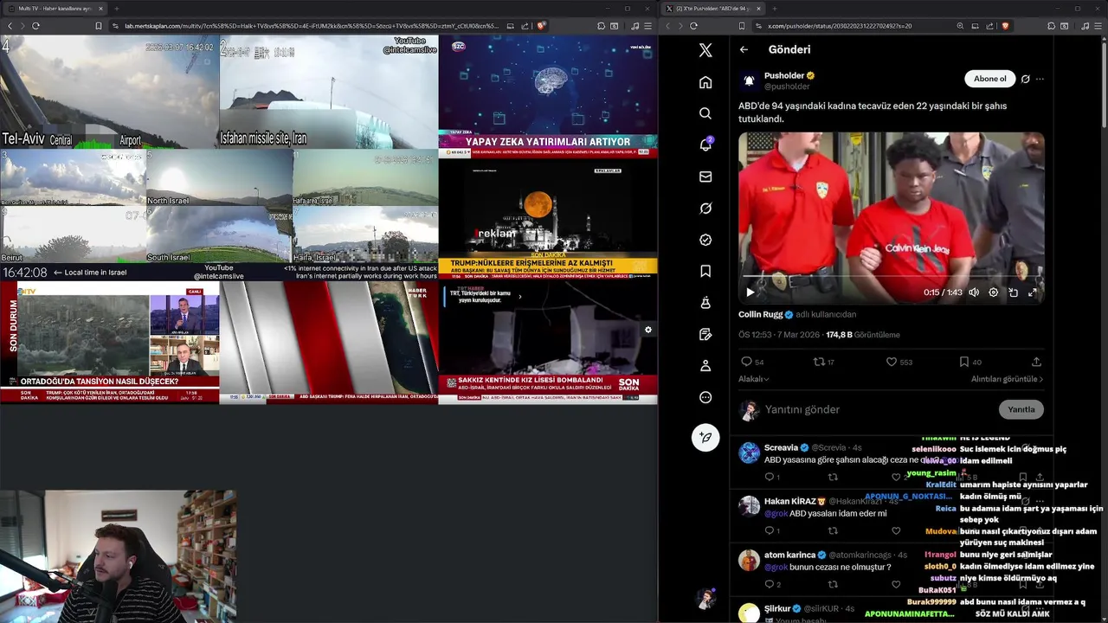Open Search/Explore in the X sidebar
Screen dimensions: 1108x623
coord(705,113)
